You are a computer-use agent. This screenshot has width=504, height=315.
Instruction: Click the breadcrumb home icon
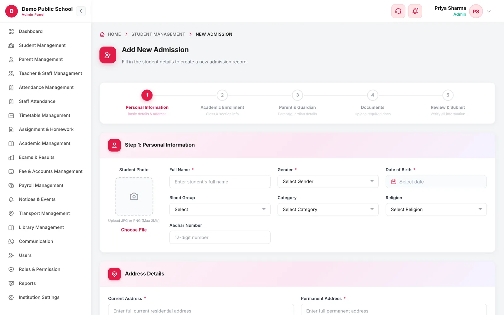point(102,34)
